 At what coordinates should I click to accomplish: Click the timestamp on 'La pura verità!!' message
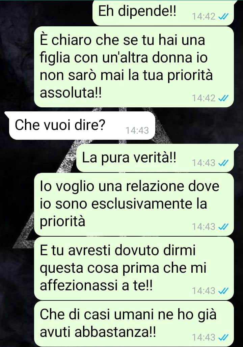pyautogui.click(x=204, y=163)
